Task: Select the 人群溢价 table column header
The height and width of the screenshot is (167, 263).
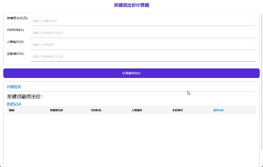Action: (x=137, y=110)
